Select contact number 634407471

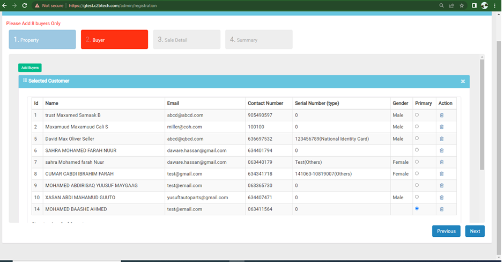pos(260,197)
